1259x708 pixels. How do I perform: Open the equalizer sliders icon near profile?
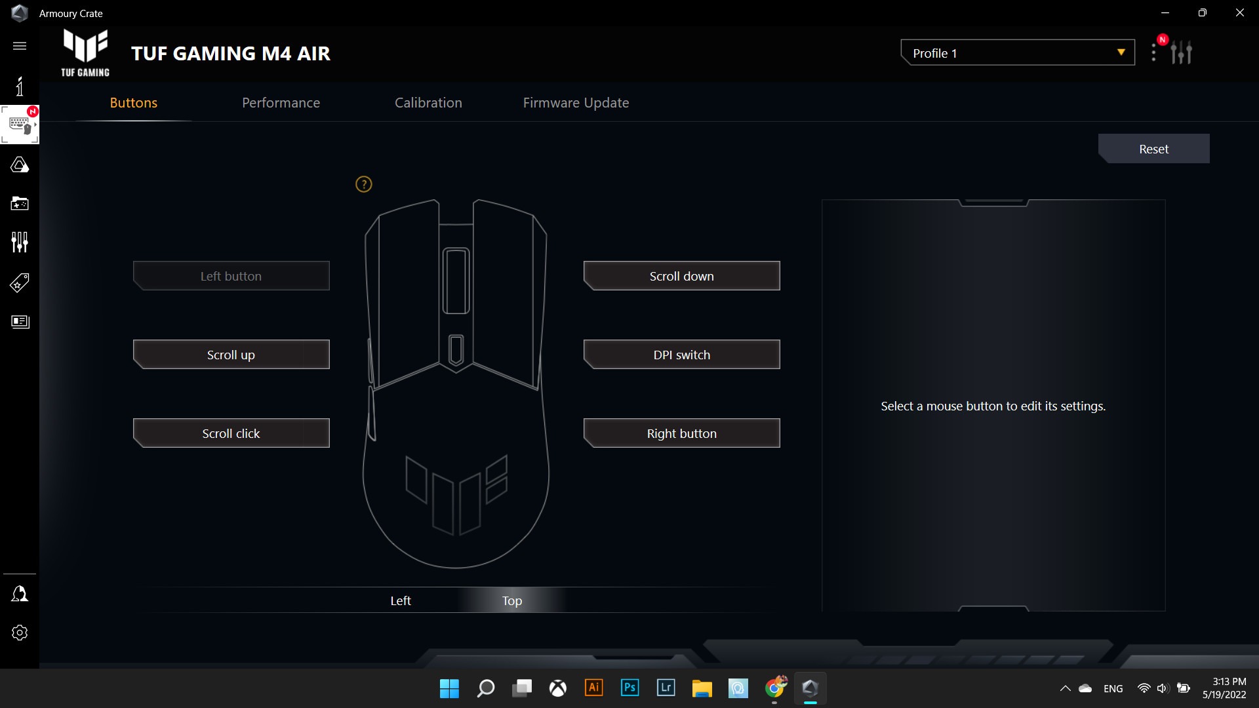pos(1182,52)
